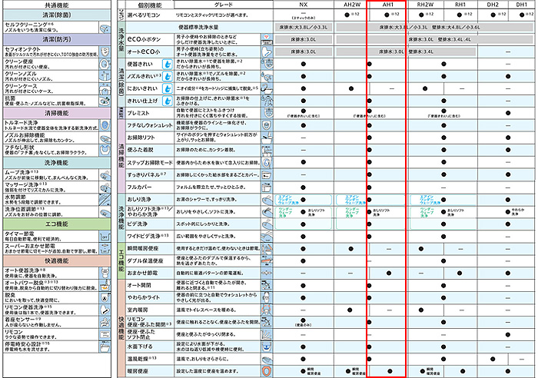The height and width of the screenshot is (378, 538).
Task: Select the AH2W grade column header
Action: coord(352,5)
